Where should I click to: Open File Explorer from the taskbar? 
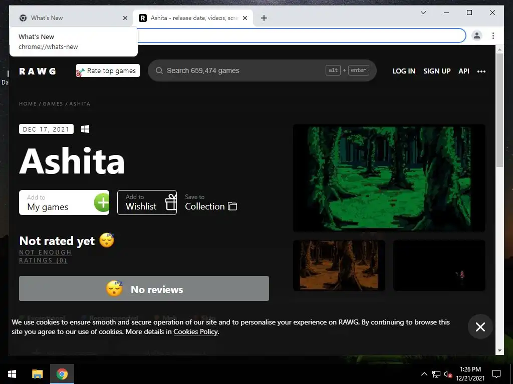(x=37, y=374)
